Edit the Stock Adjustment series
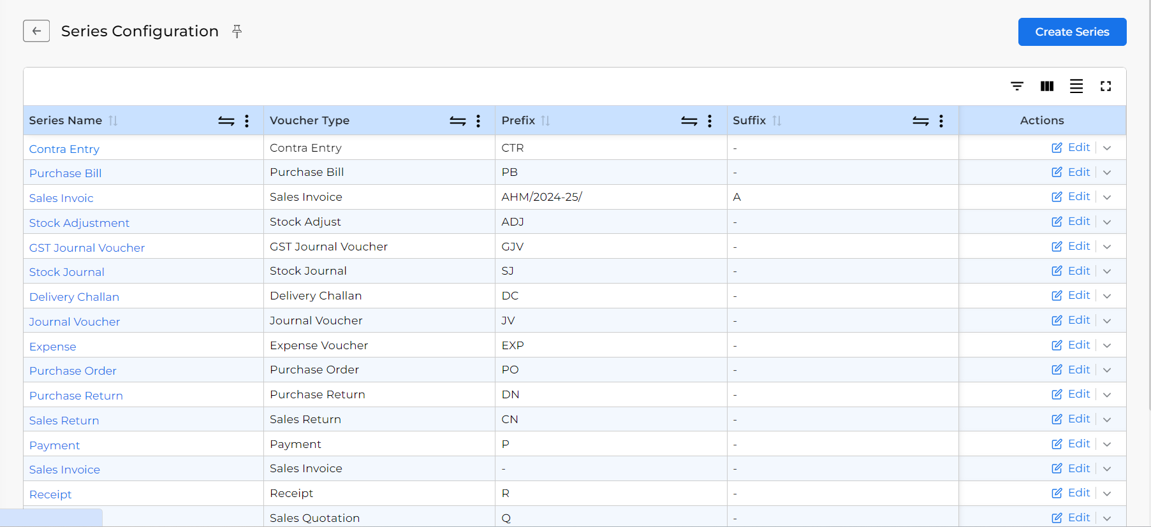The height and width of the screenshot is (527, 1151). click(x=1071, y=221)
